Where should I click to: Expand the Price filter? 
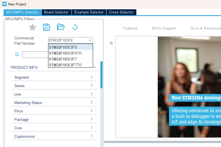(x=54, y=111)
